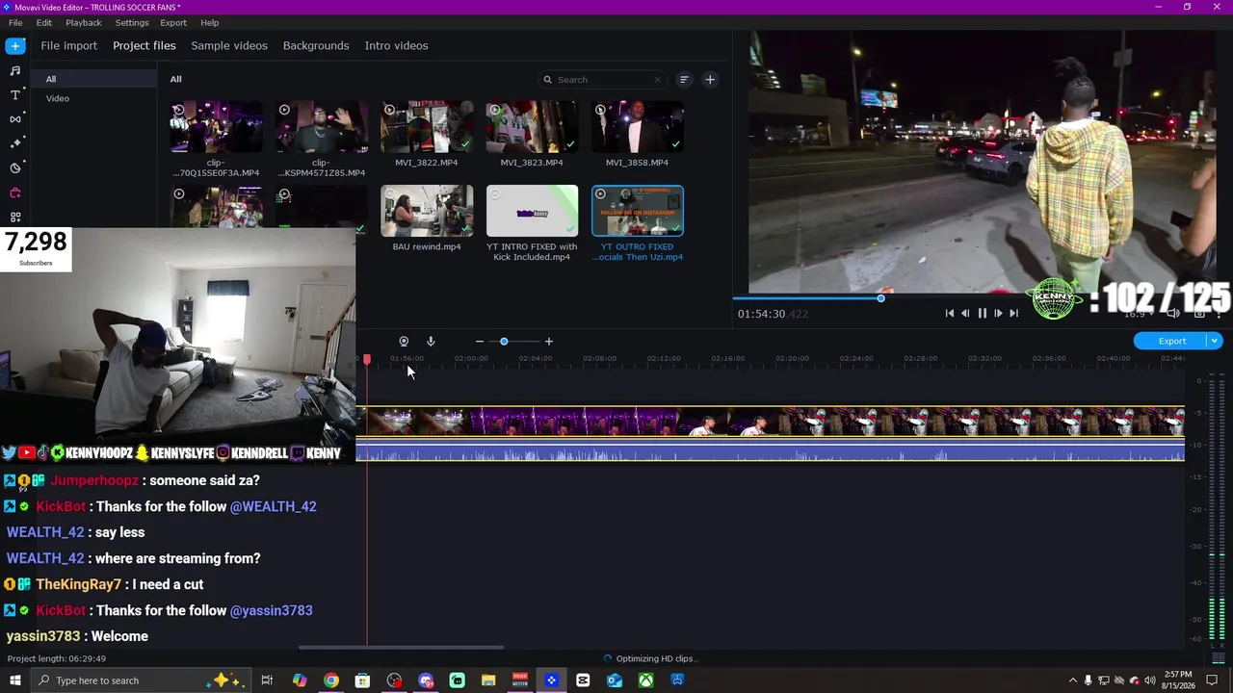The height and width of the screenshot is (693, 1233).
Task: Click the Project length 06:29:49 status text
Action: pyautogui.click(x=57, y=658)
